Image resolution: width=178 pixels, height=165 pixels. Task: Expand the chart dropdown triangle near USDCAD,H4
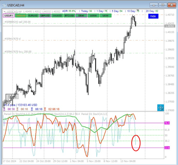point(5,12)
